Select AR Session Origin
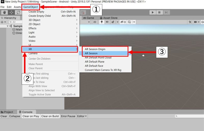The width and height of the screenshot is (204, 131). click(105, 49)
